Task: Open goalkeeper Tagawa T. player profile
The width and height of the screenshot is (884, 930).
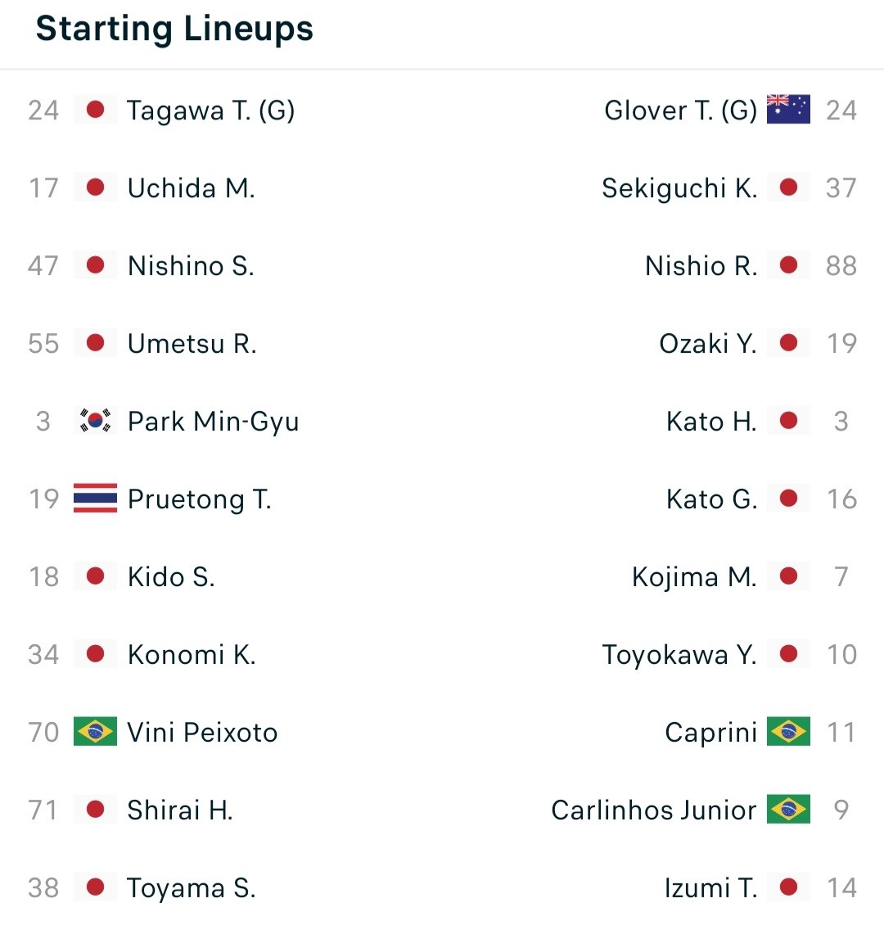Action: click(210, 111)
